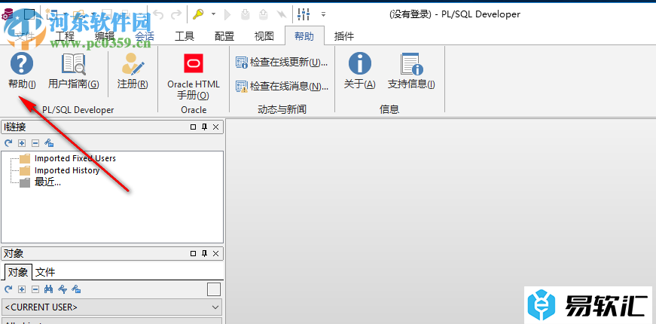Click the 注册(R) register icon
The image size is (656, 324).
133,71
